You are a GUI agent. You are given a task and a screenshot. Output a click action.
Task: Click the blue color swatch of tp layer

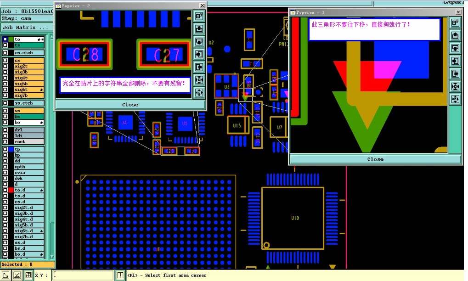pyautogui.click(x=11, y=149)
